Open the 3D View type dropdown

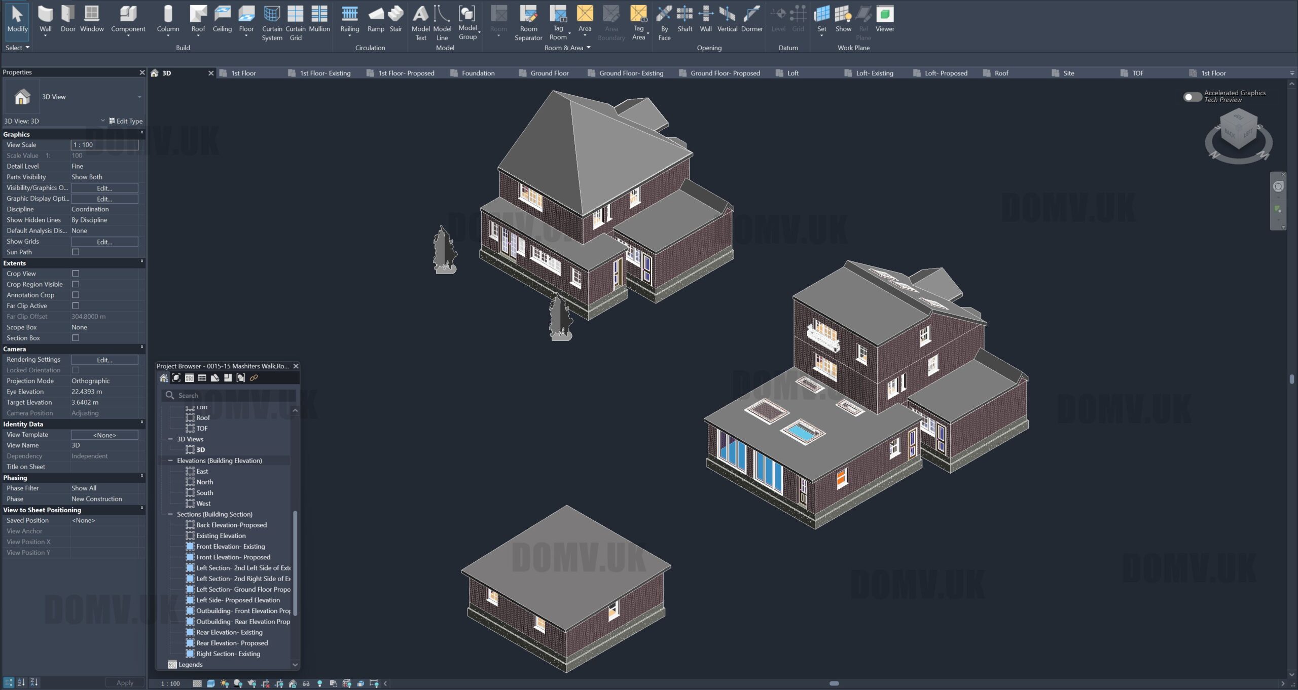[x=139, y=97]
